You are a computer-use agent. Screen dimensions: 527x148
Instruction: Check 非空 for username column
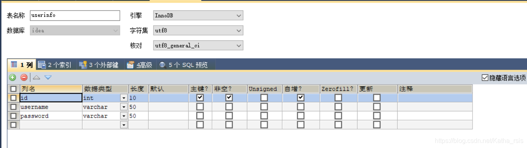click(x=229, y=107)
